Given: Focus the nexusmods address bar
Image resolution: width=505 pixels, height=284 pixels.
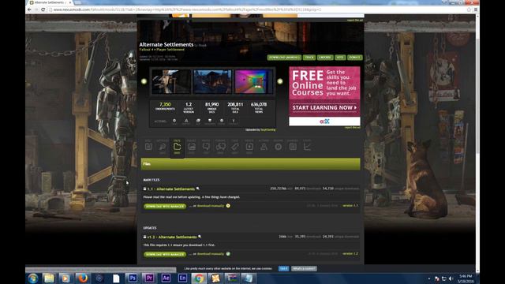Looking at the screenshot, I should (x=258, y=9).
